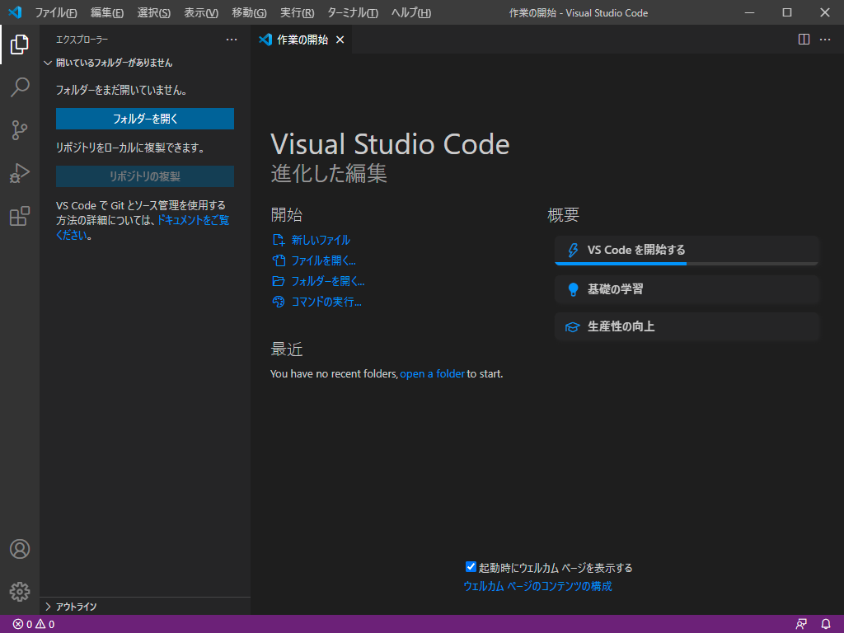Open the Source Control view icon
Image resolution: width=844 pixels, height=633 pixels.
(x=20, y=130)
